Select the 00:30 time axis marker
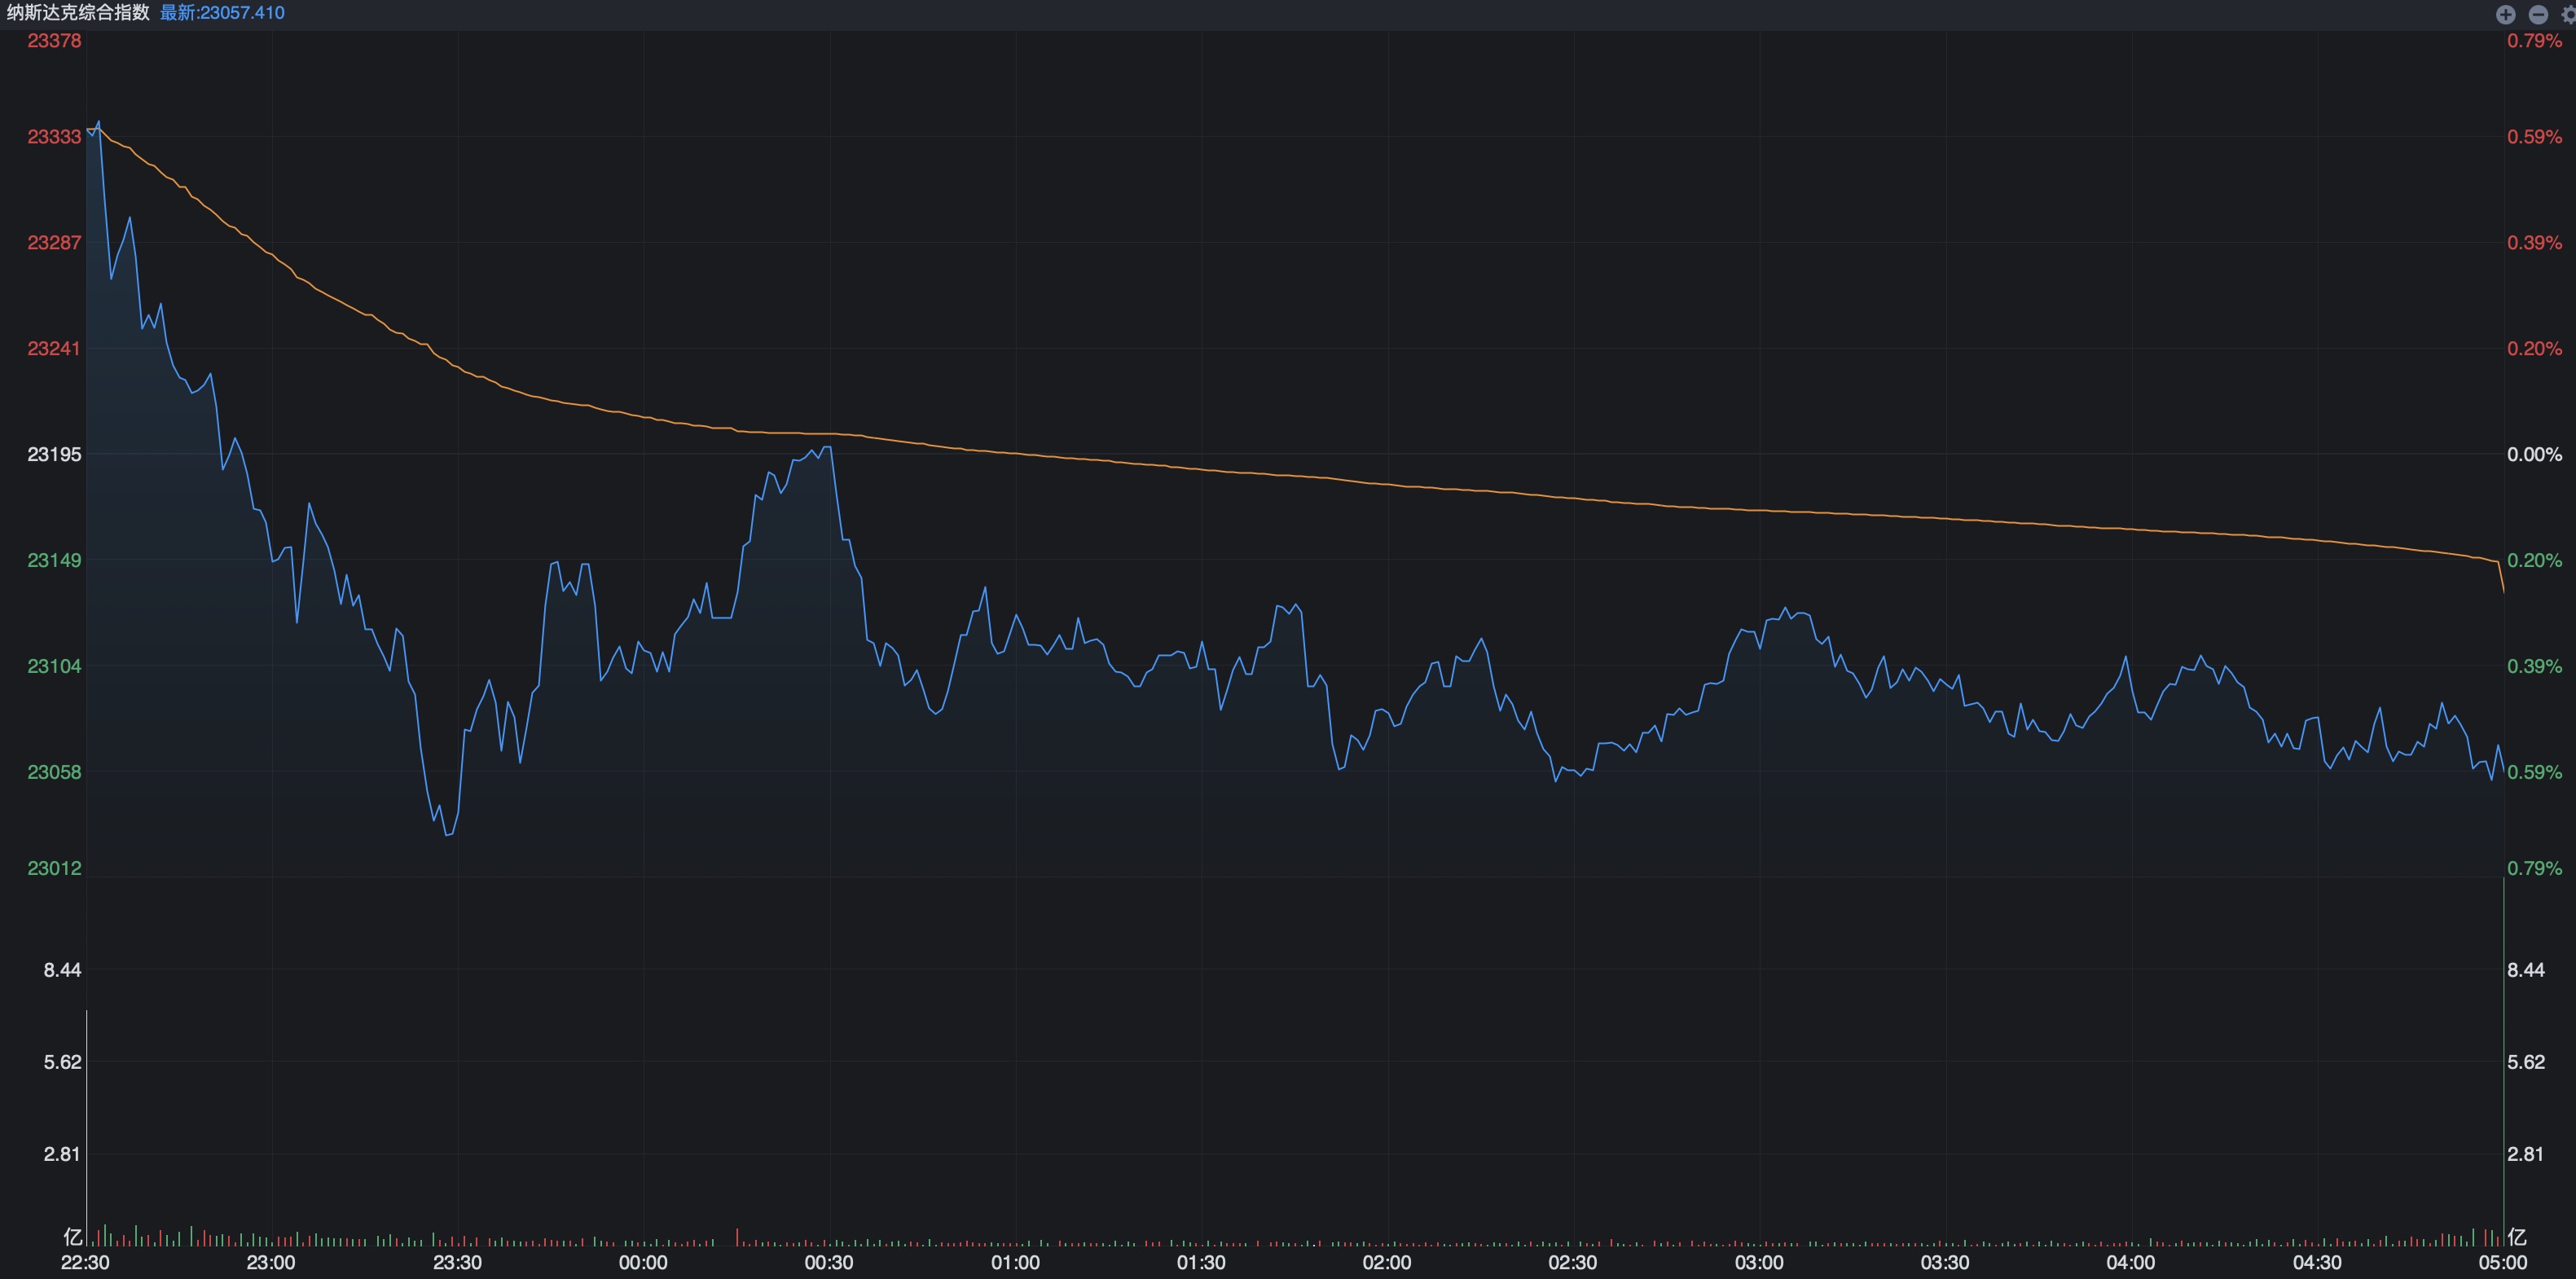 click(x=829, y=1262)
